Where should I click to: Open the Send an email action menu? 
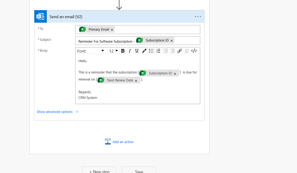[198, 17]
